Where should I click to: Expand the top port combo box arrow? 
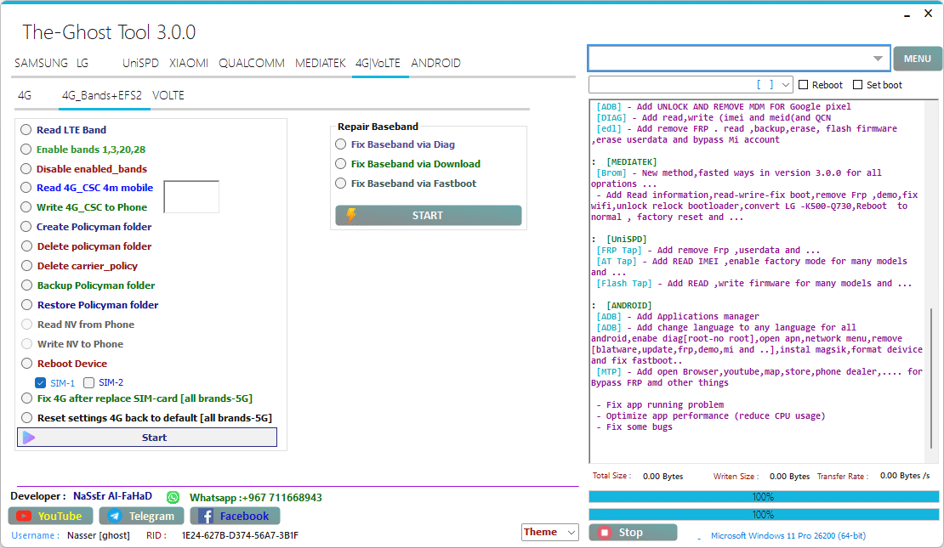click(878, 59)
